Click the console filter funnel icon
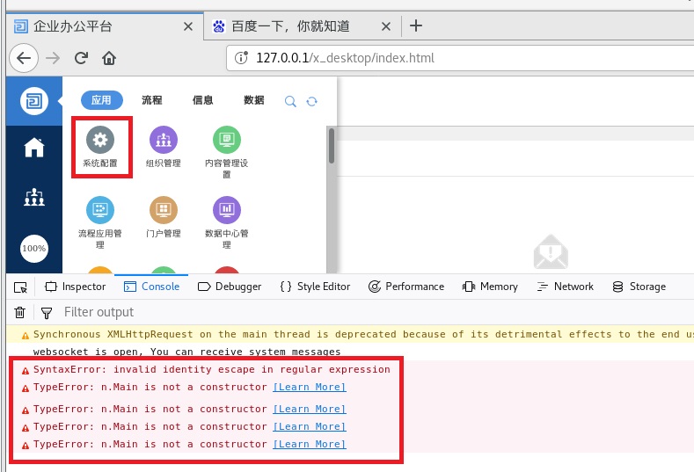 pyautogui.click(x=47, y=313)
